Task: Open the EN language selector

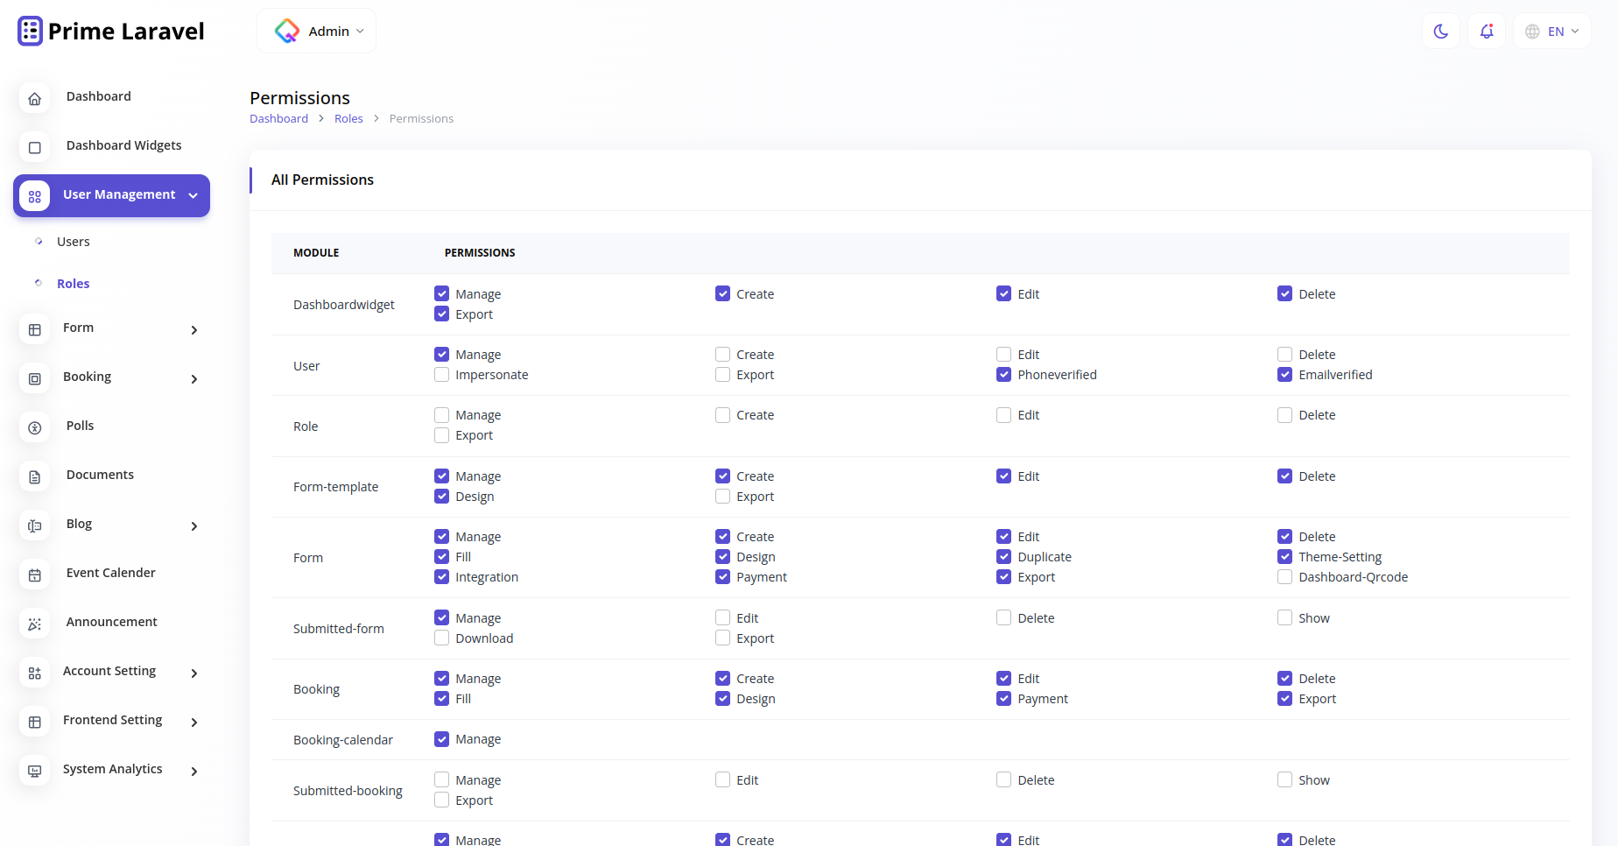Action: 1551,31
